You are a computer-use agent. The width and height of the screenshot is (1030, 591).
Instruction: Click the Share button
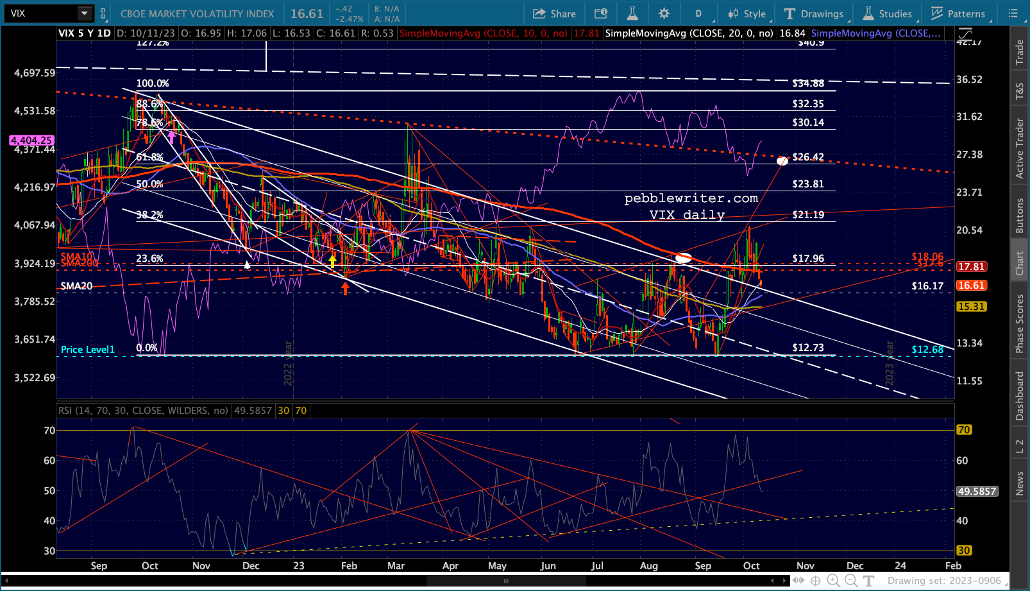pyautogui.click(x=554, y=13)
